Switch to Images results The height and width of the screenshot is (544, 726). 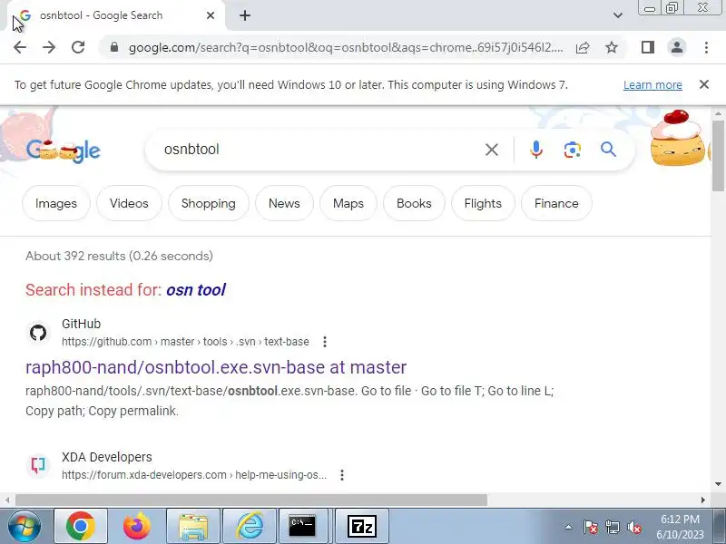pos(56,203)
